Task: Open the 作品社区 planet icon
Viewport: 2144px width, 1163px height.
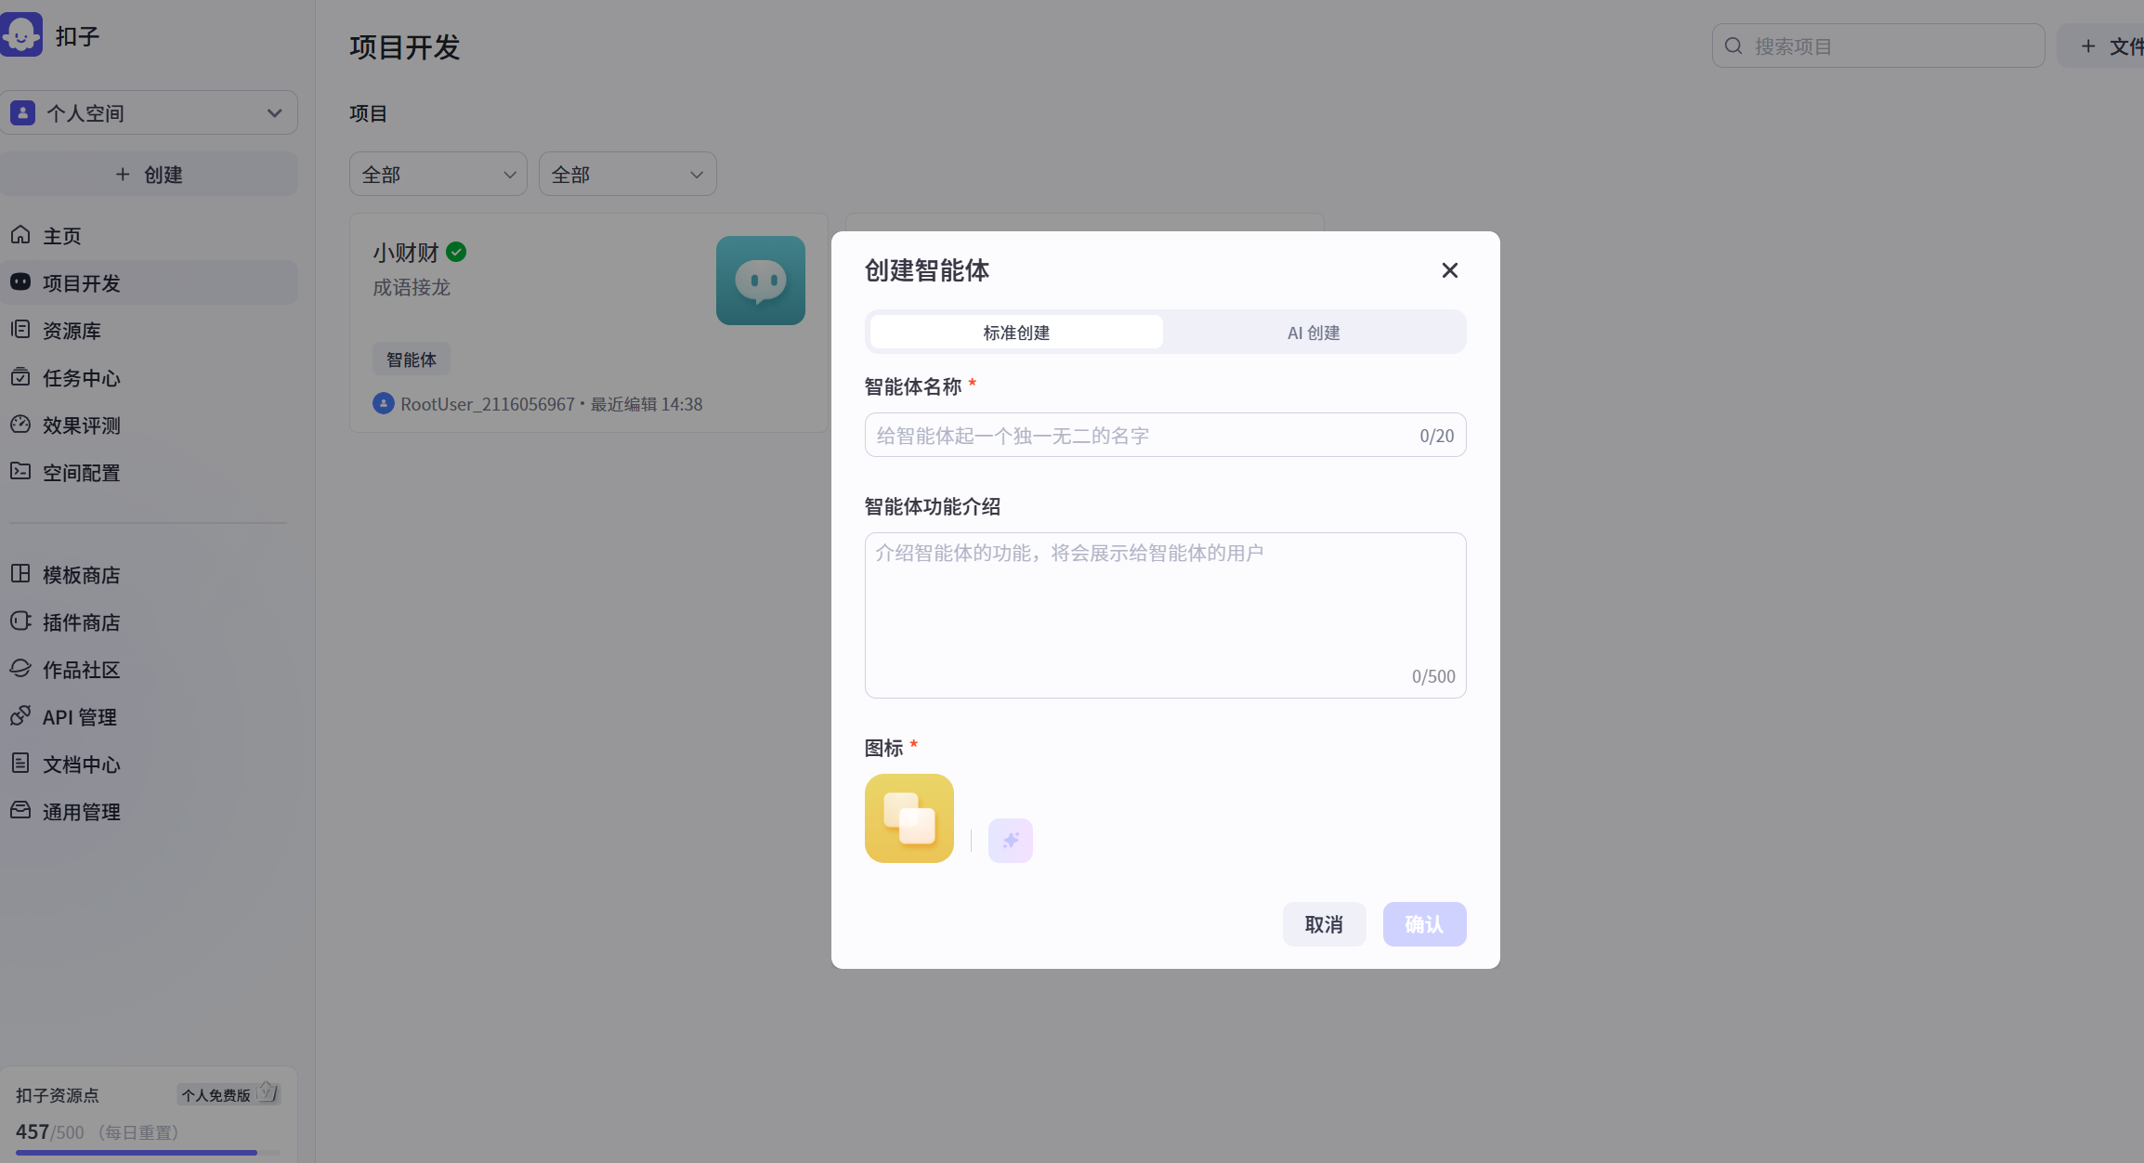Action: [x=20, y=668]
